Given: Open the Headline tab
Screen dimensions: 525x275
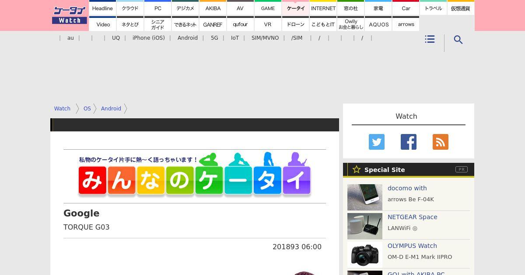Looking at the screenshot, I should tap(102, 8).
